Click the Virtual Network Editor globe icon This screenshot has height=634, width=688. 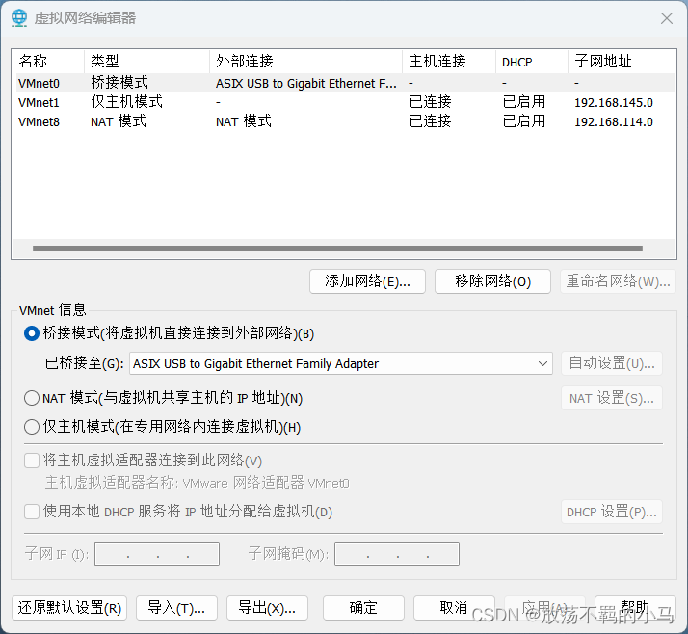point(19,18)
